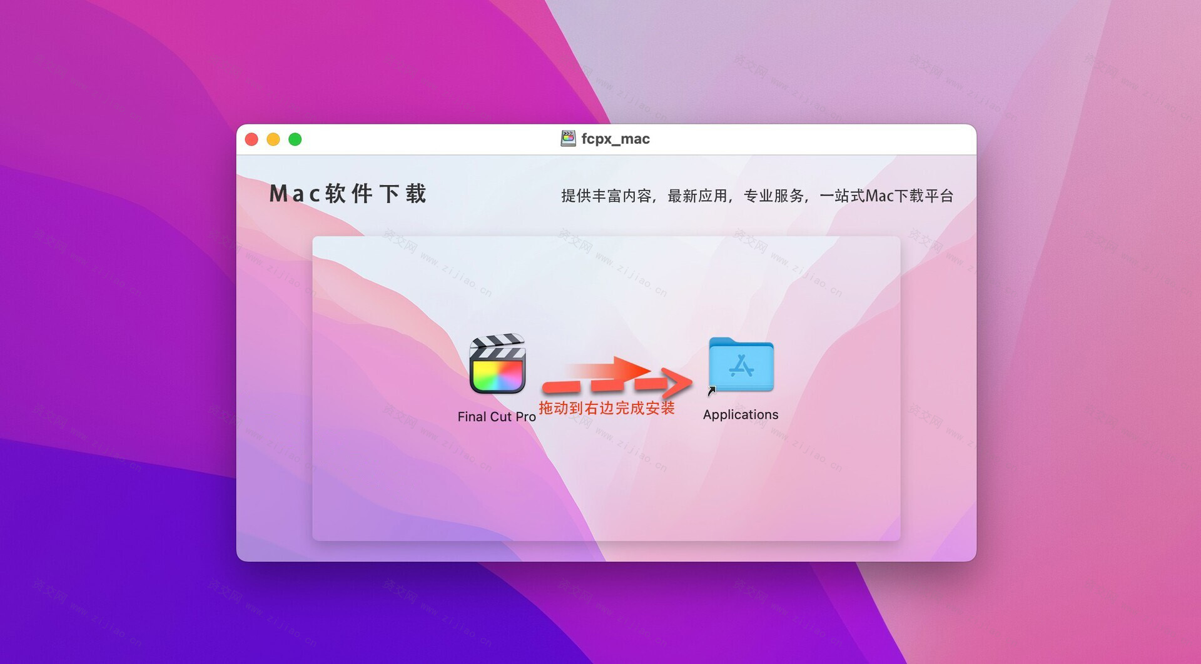The image size is (1201, 664).
Task: Click the "fcpx_mac" window title text
Action: pos(616,139)
